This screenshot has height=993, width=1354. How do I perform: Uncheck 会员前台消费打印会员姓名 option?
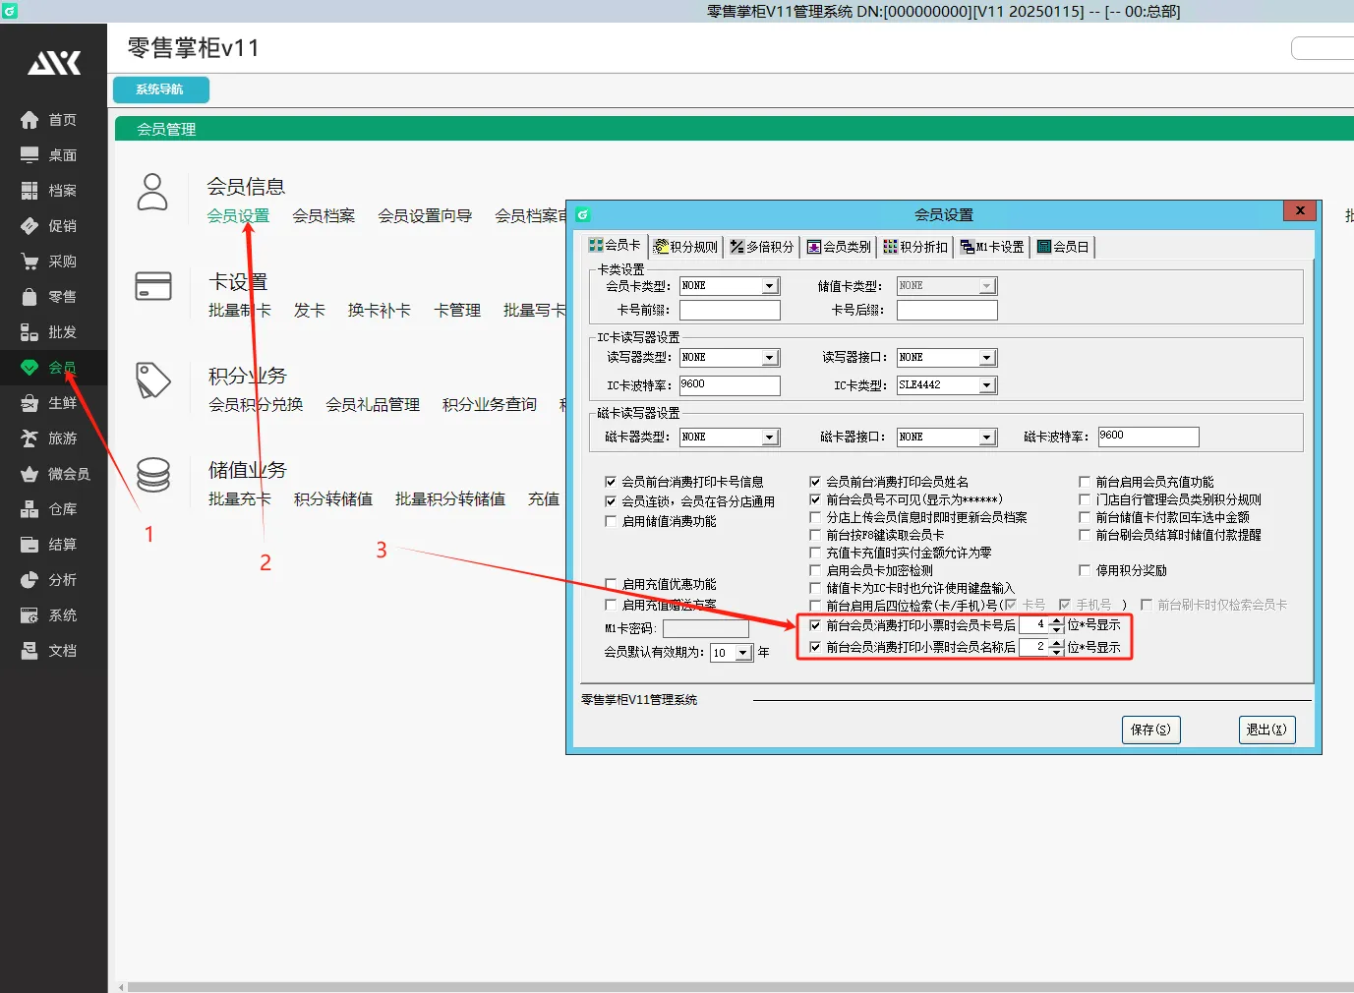(x=815, y=482)
